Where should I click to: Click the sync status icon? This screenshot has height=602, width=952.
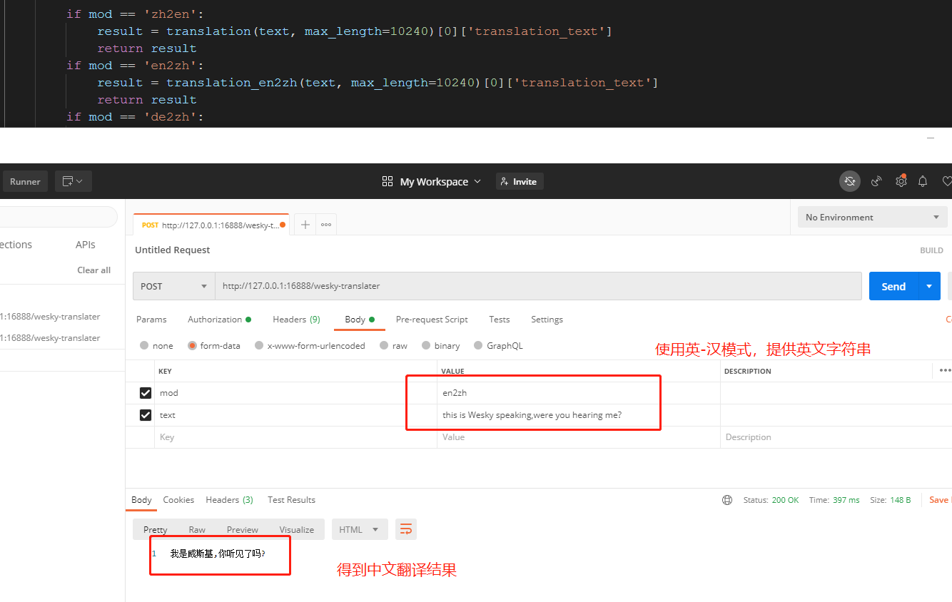[x=849, y=181]
